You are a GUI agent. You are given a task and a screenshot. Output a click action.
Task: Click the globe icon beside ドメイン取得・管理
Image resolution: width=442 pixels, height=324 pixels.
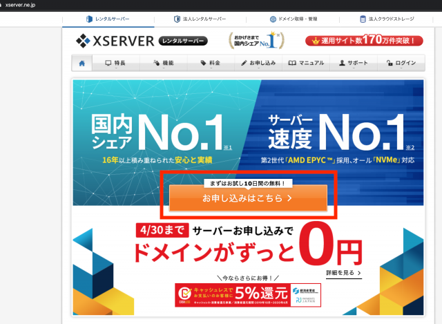[x=273, y=19]
